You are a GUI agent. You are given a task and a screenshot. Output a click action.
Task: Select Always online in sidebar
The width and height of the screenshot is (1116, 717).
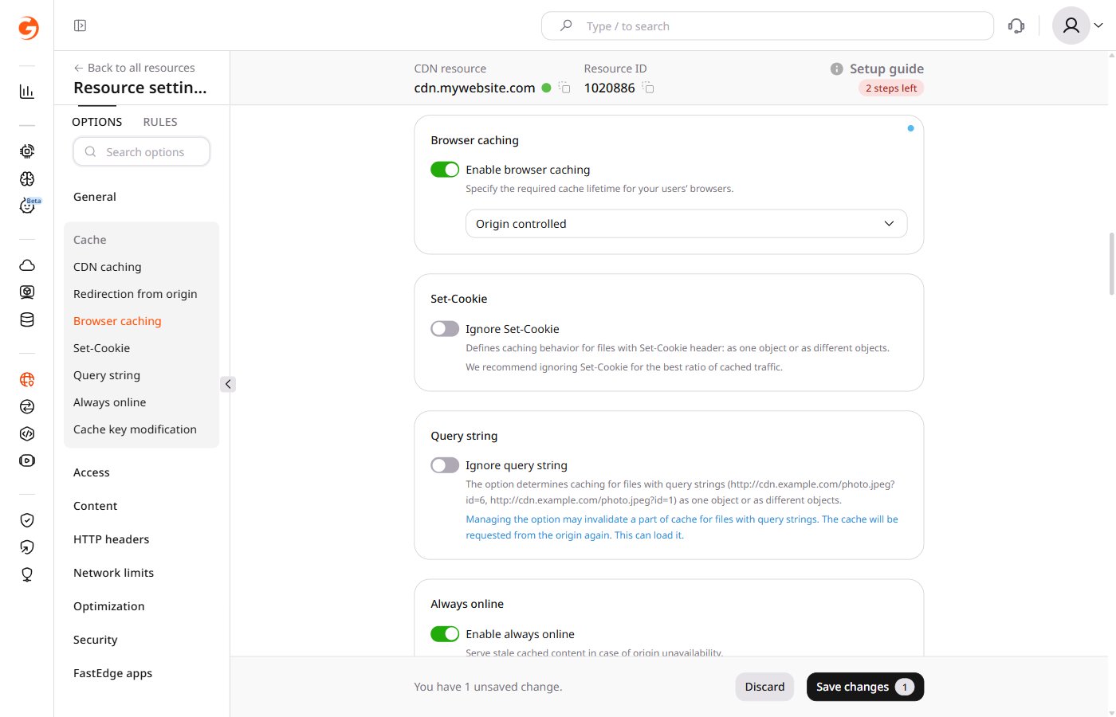(109, 402)
